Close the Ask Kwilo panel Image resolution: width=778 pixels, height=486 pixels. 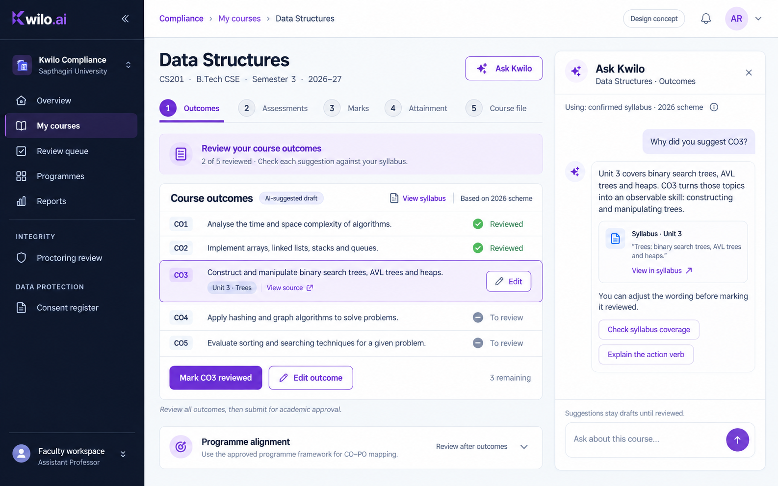tap(749, 73)
